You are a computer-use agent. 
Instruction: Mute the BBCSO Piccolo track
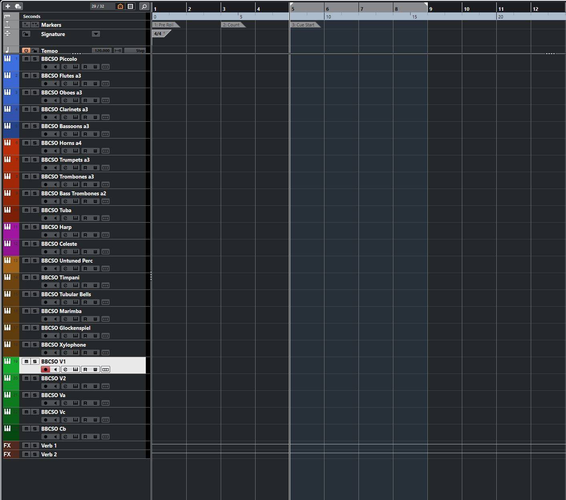point(26,59)
